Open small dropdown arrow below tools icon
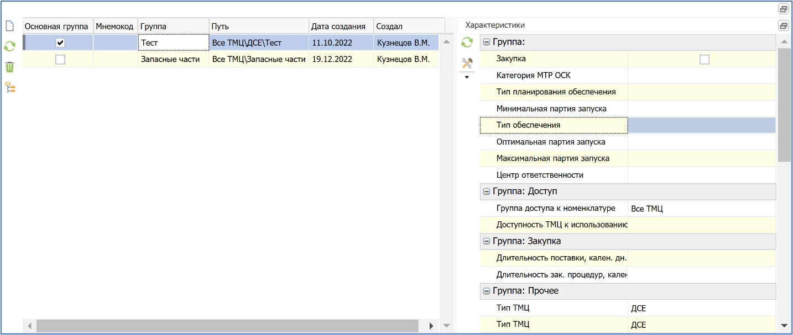This screenshot has height=335, width=793. tap(466, 77)
